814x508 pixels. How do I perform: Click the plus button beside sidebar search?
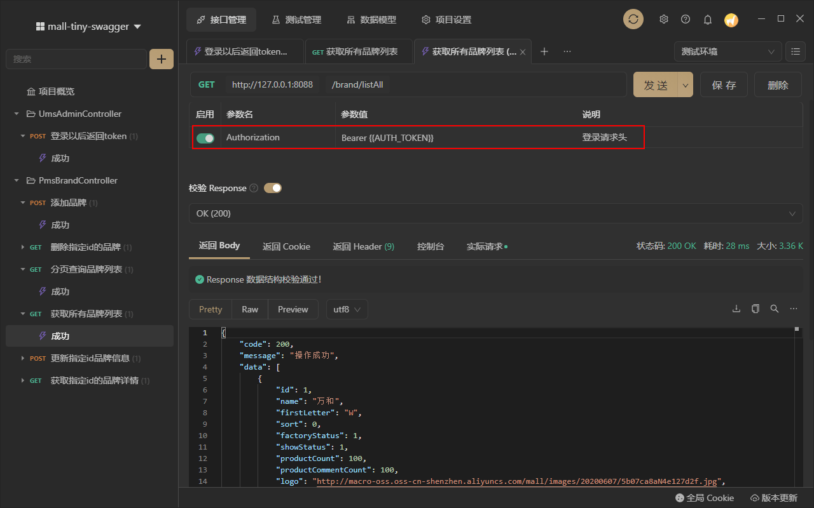point(162,59)
